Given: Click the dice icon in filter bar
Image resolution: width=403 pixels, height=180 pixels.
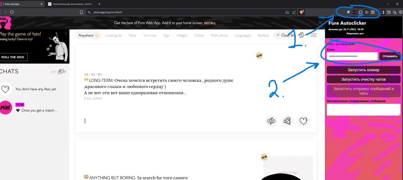Looking at the screenshot, I should 301,35.
